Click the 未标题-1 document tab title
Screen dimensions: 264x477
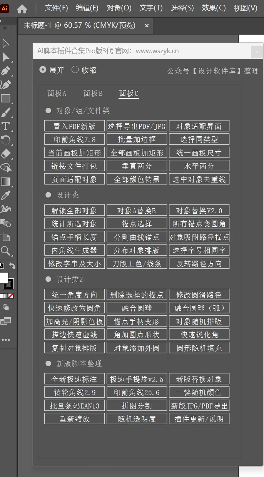(80, 25)
